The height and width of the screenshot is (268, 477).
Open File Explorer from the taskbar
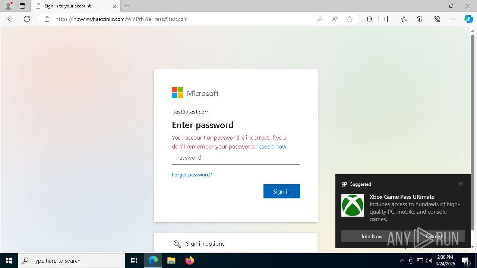[x=171, y=261]
